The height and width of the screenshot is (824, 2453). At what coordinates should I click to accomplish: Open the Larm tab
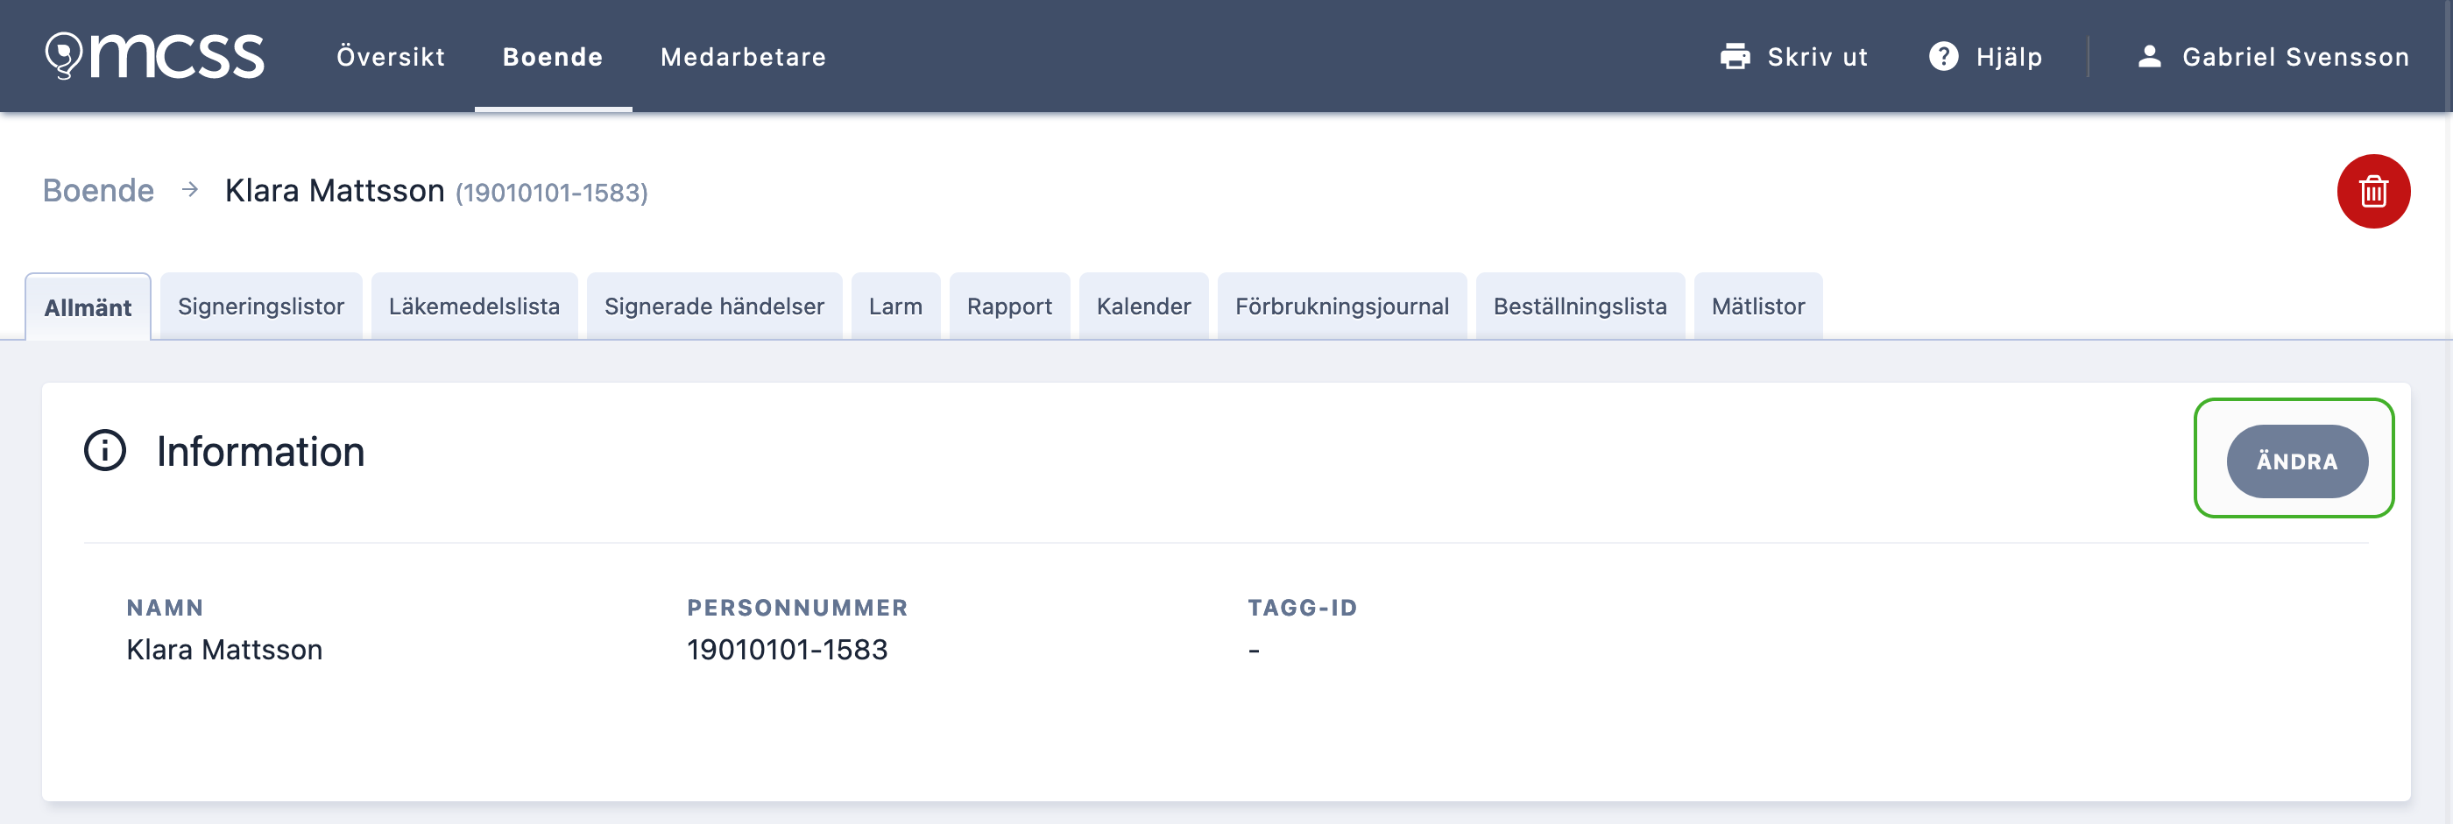895,306
